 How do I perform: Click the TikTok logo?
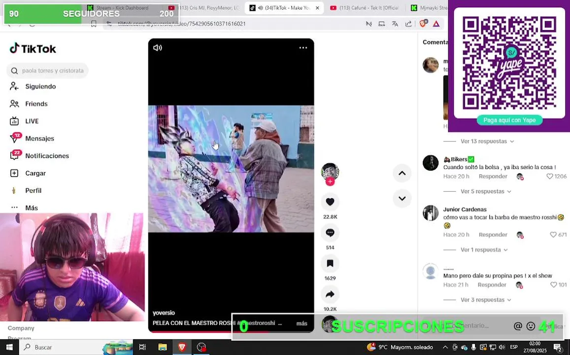(x=33, y=48)
